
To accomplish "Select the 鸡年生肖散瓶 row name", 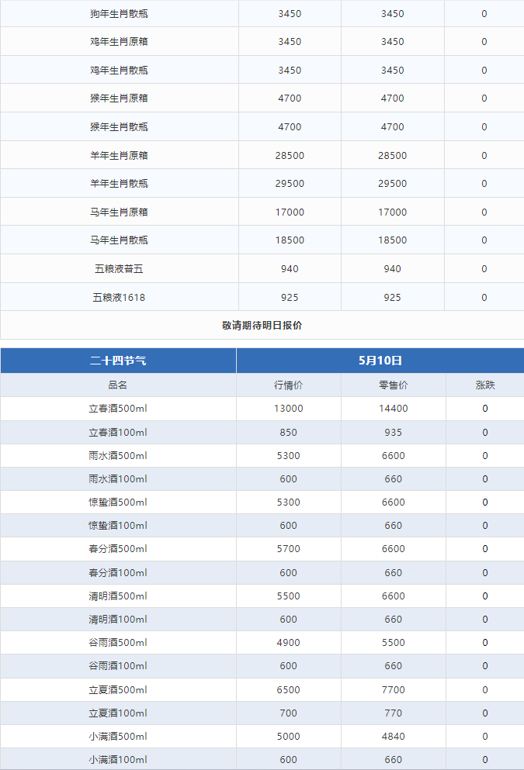I will [x=119, y=71].
